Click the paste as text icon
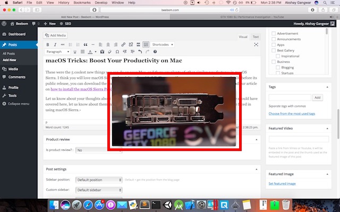Viewport: 340px width, 212px height. (102, 52)
